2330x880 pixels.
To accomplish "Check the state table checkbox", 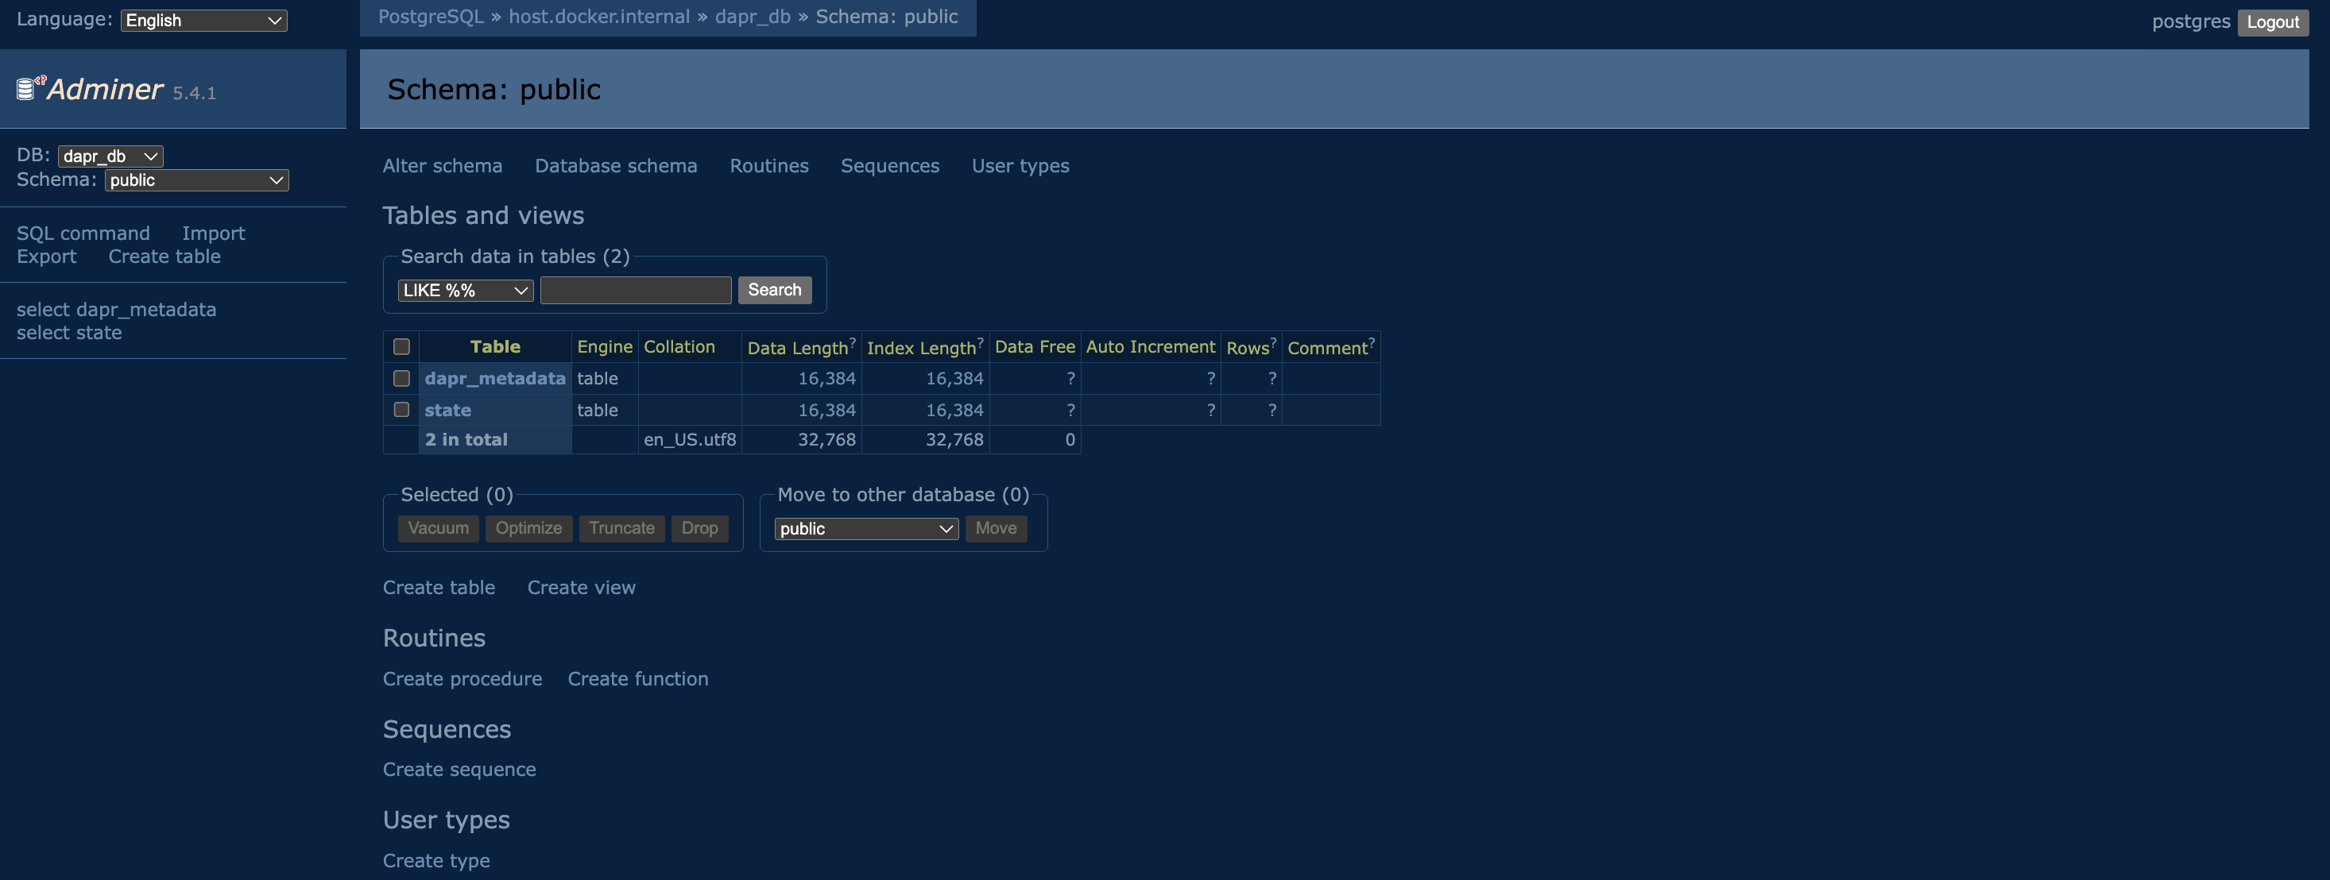I will [x=401, y=410].
